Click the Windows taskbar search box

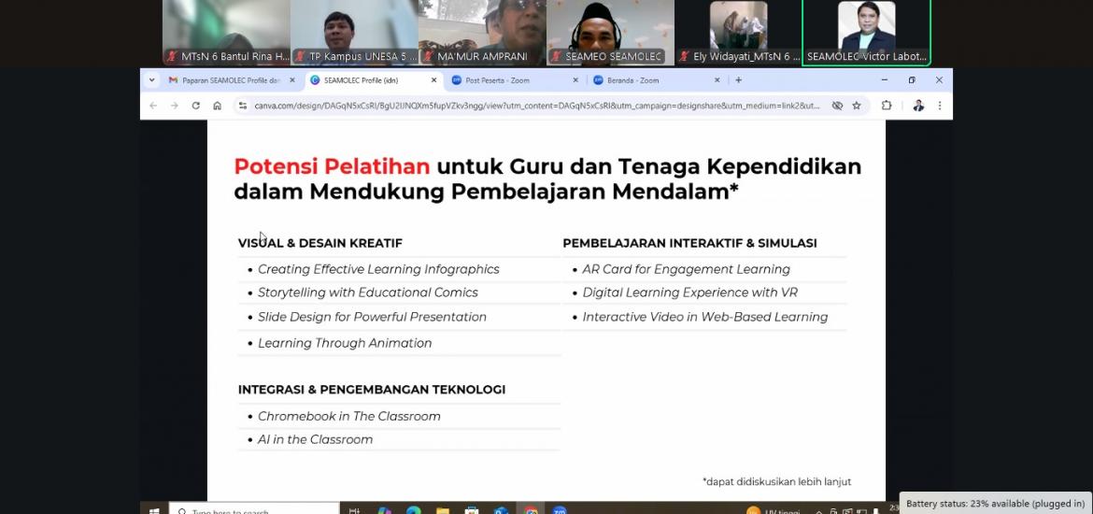click(252, 510)
